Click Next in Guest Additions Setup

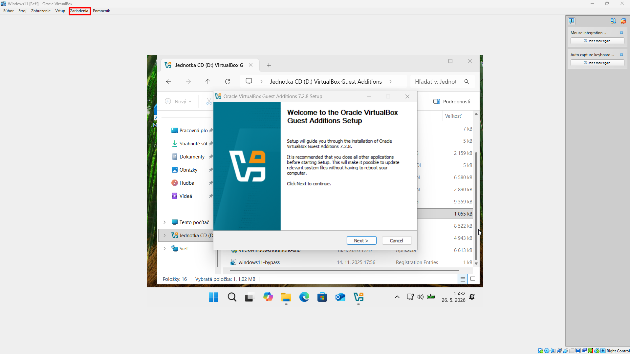(x=361, y=240)
